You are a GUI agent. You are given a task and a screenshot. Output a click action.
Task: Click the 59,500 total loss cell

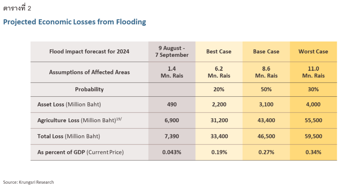pyautogui.click(x=313, y=136)
